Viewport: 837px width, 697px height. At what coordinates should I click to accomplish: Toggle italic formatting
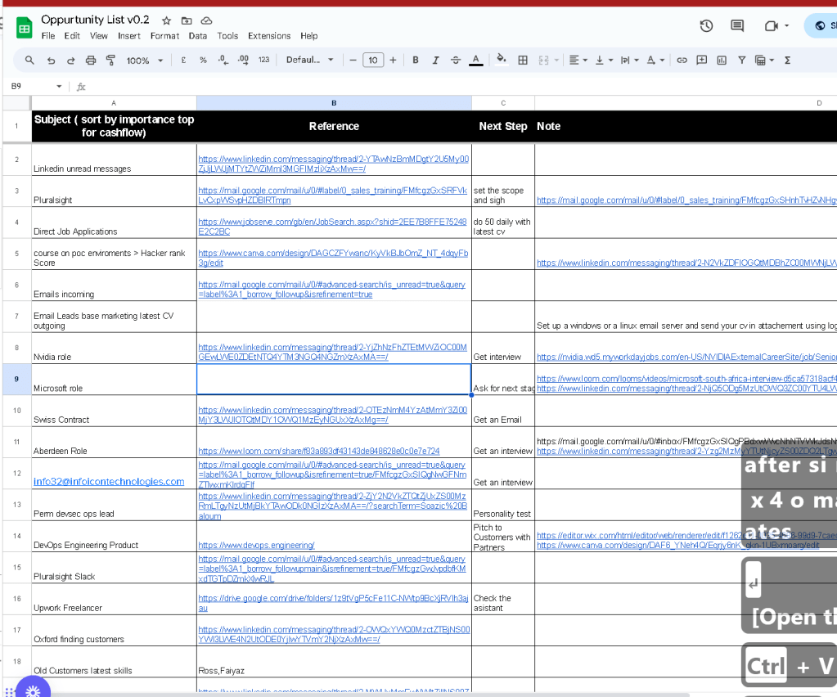coord(435,61)
